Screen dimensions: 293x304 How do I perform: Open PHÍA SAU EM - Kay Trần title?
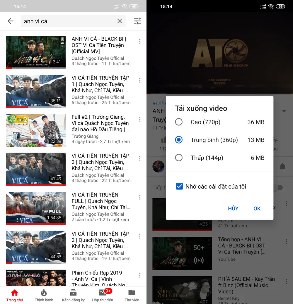click(246, 285)
